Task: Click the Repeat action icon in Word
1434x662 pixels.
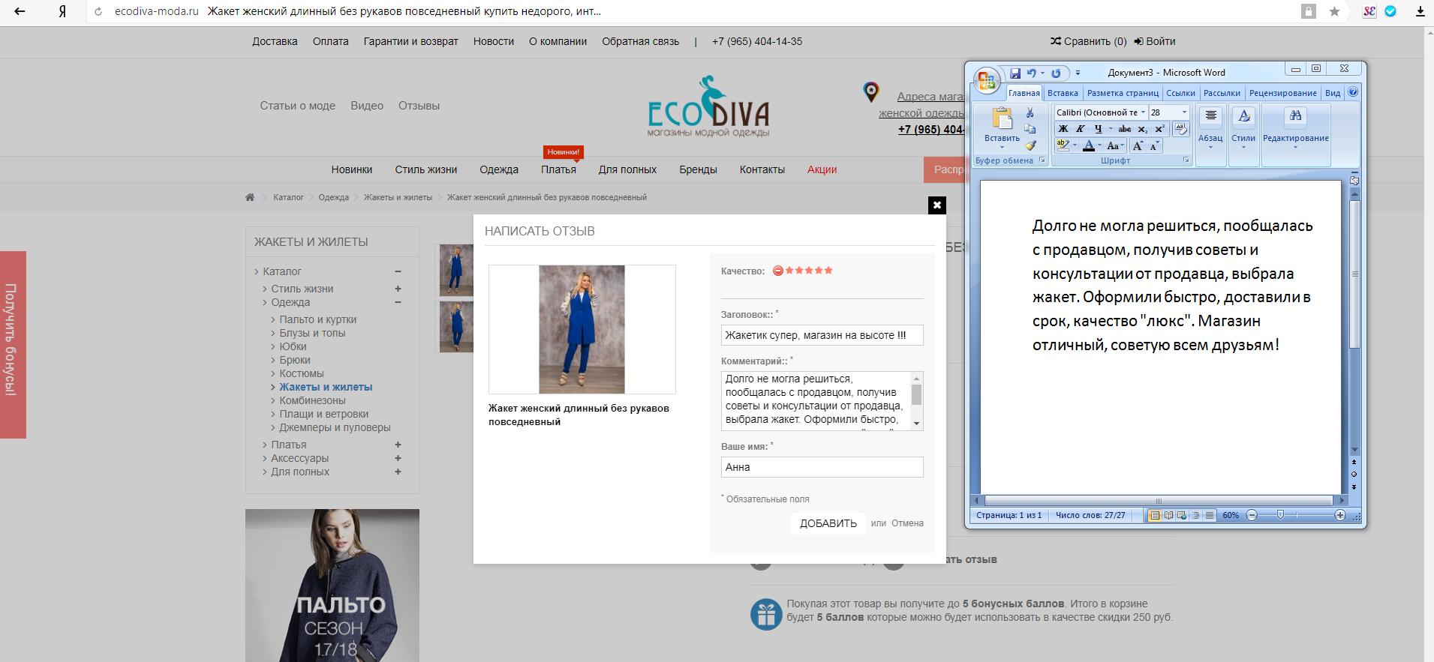Action: [1056, 73]
